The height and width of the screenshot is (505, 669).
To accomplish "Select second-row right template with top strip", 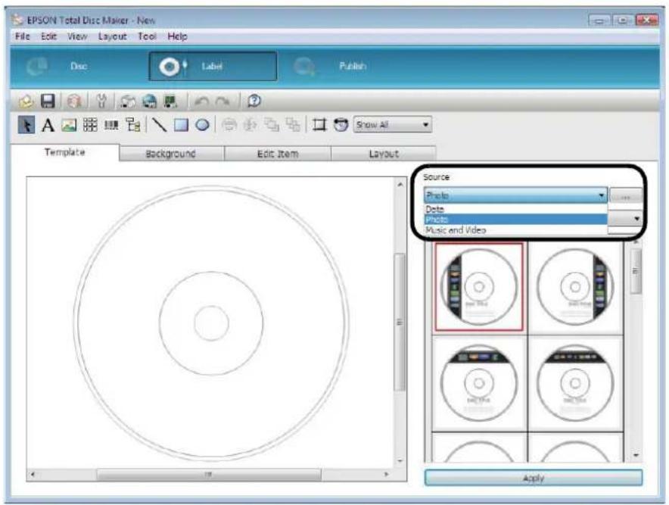I will tap(575, 383).
